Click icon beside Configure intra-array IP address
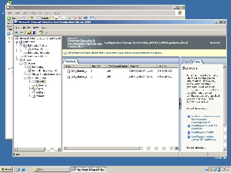This screenshot has width=231, height=173. point(189,137)
